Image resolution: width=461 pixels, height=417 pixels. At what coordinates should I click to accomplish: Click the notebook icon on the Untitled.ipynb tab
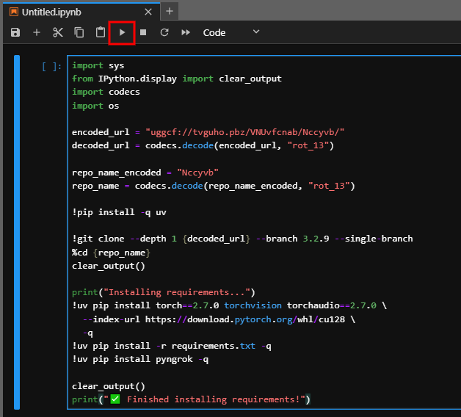14,12
